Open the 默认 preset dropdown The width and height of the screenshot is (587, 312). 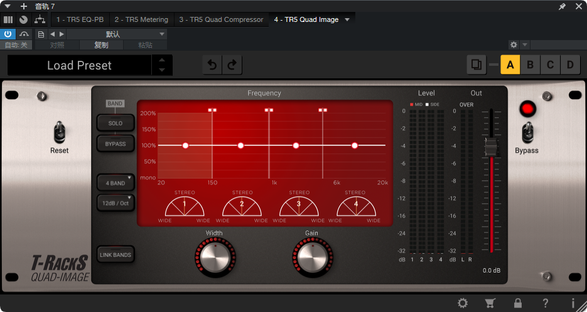(117, 34)
